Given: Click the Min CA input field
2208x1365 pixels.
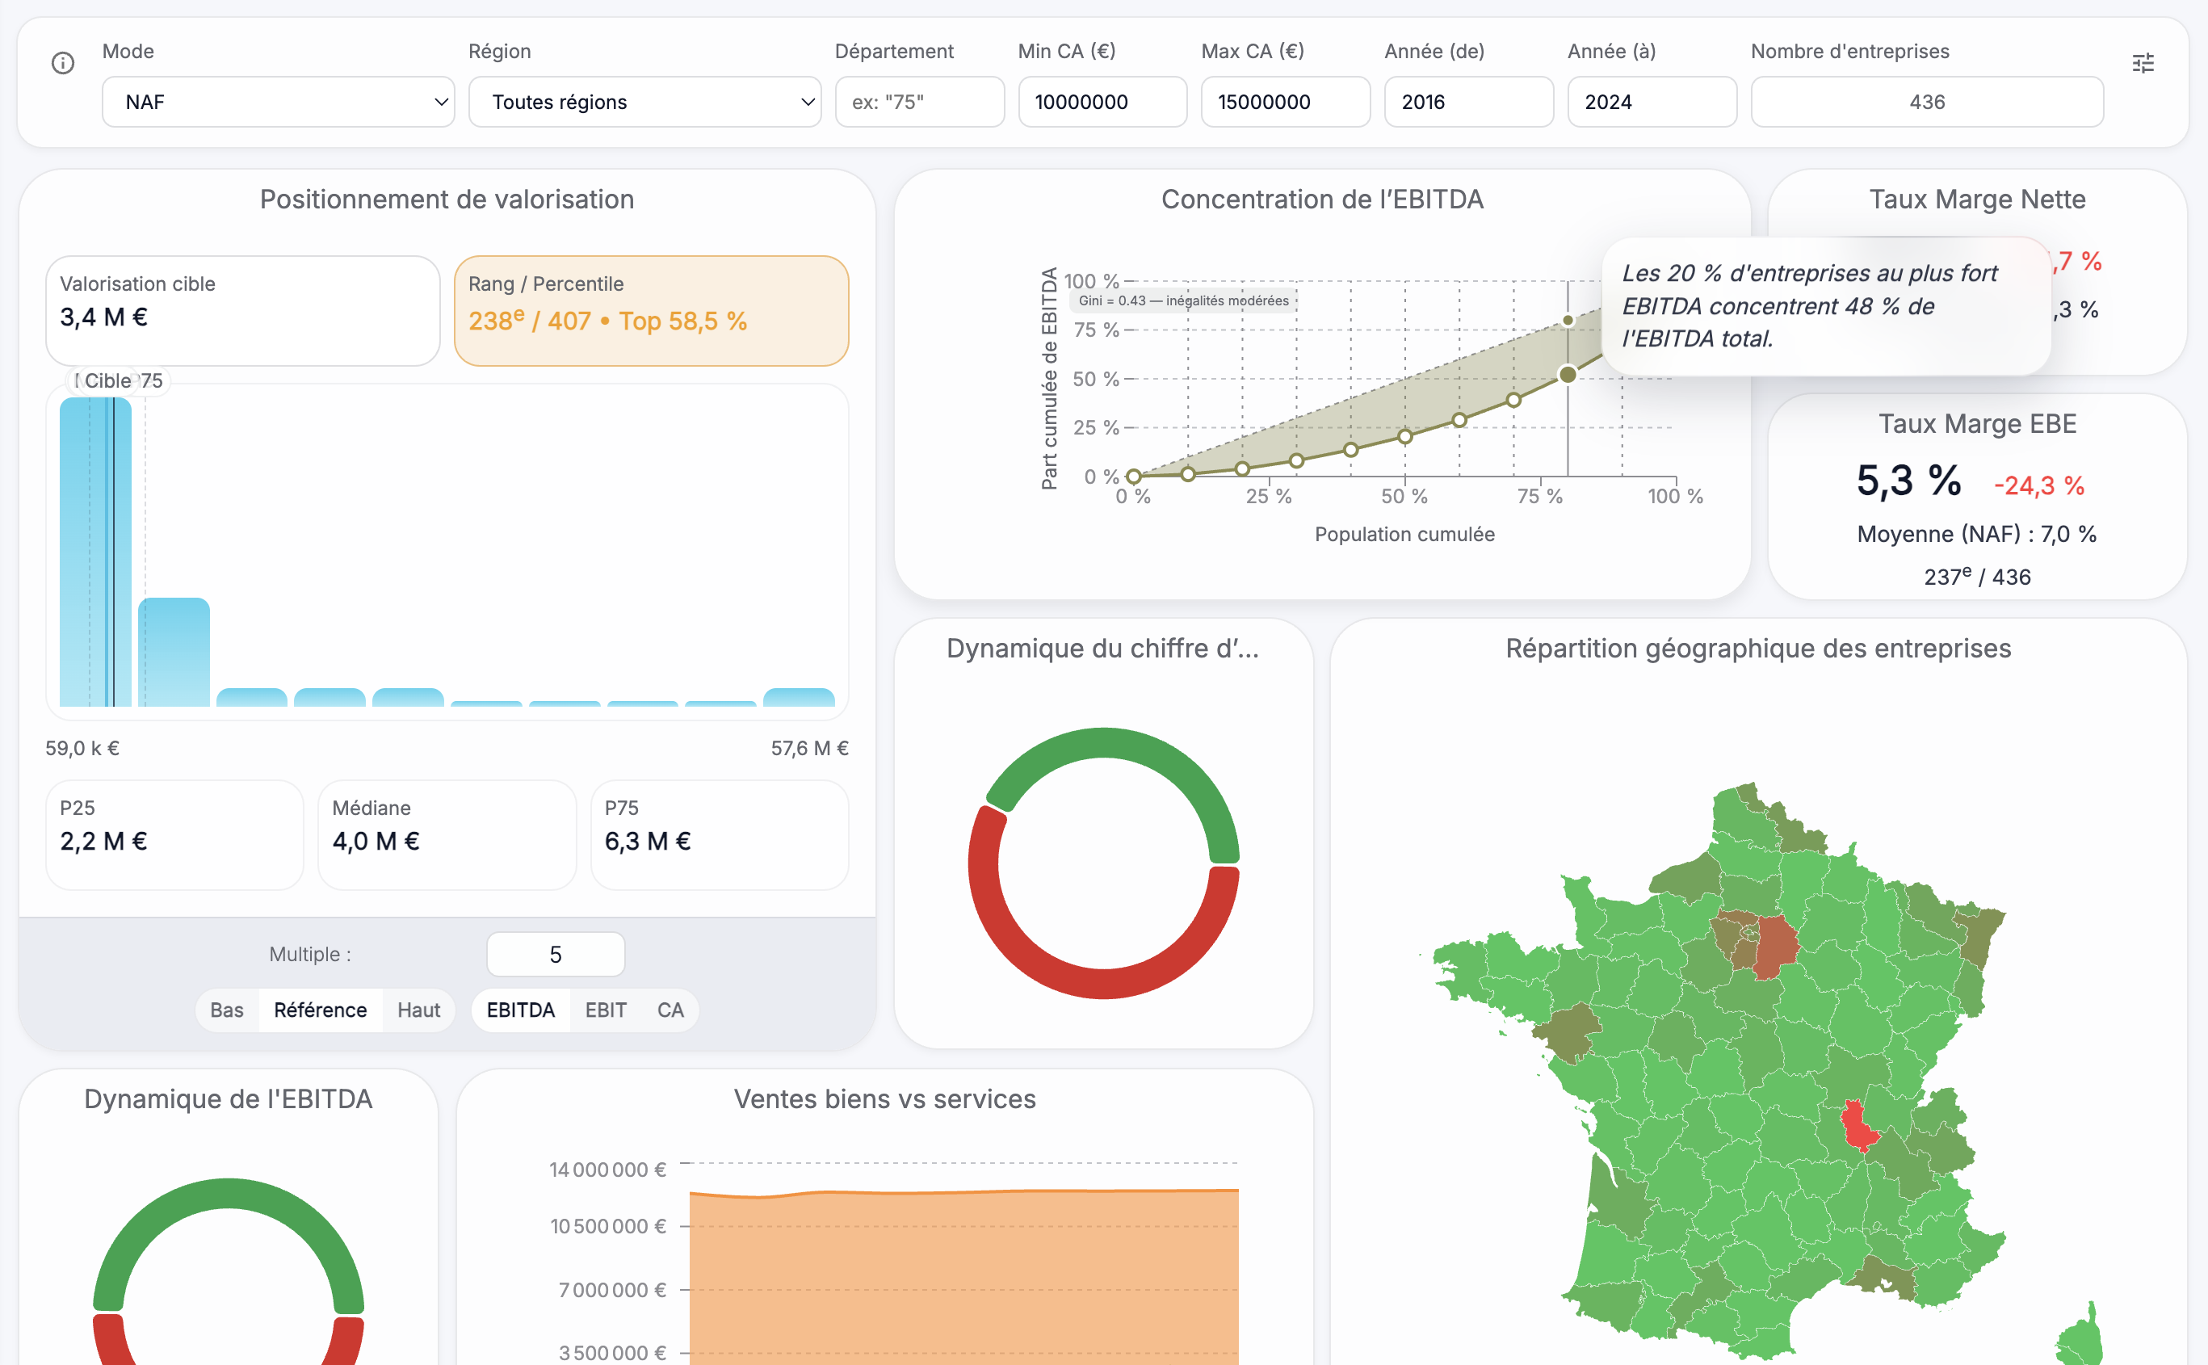Looking at the screenshot, I should click(1102, 102).
